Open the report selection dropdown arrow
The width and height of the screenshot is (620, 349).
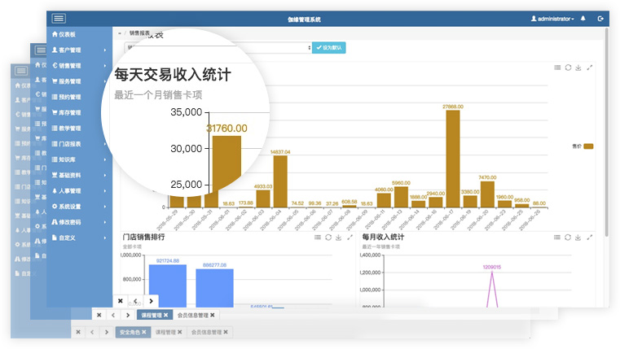coord(307,48)
